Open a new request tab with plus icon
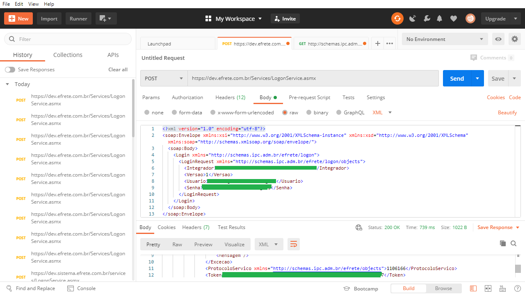The height and width of the screenshot is (295, 525). [x=378, y=43]
